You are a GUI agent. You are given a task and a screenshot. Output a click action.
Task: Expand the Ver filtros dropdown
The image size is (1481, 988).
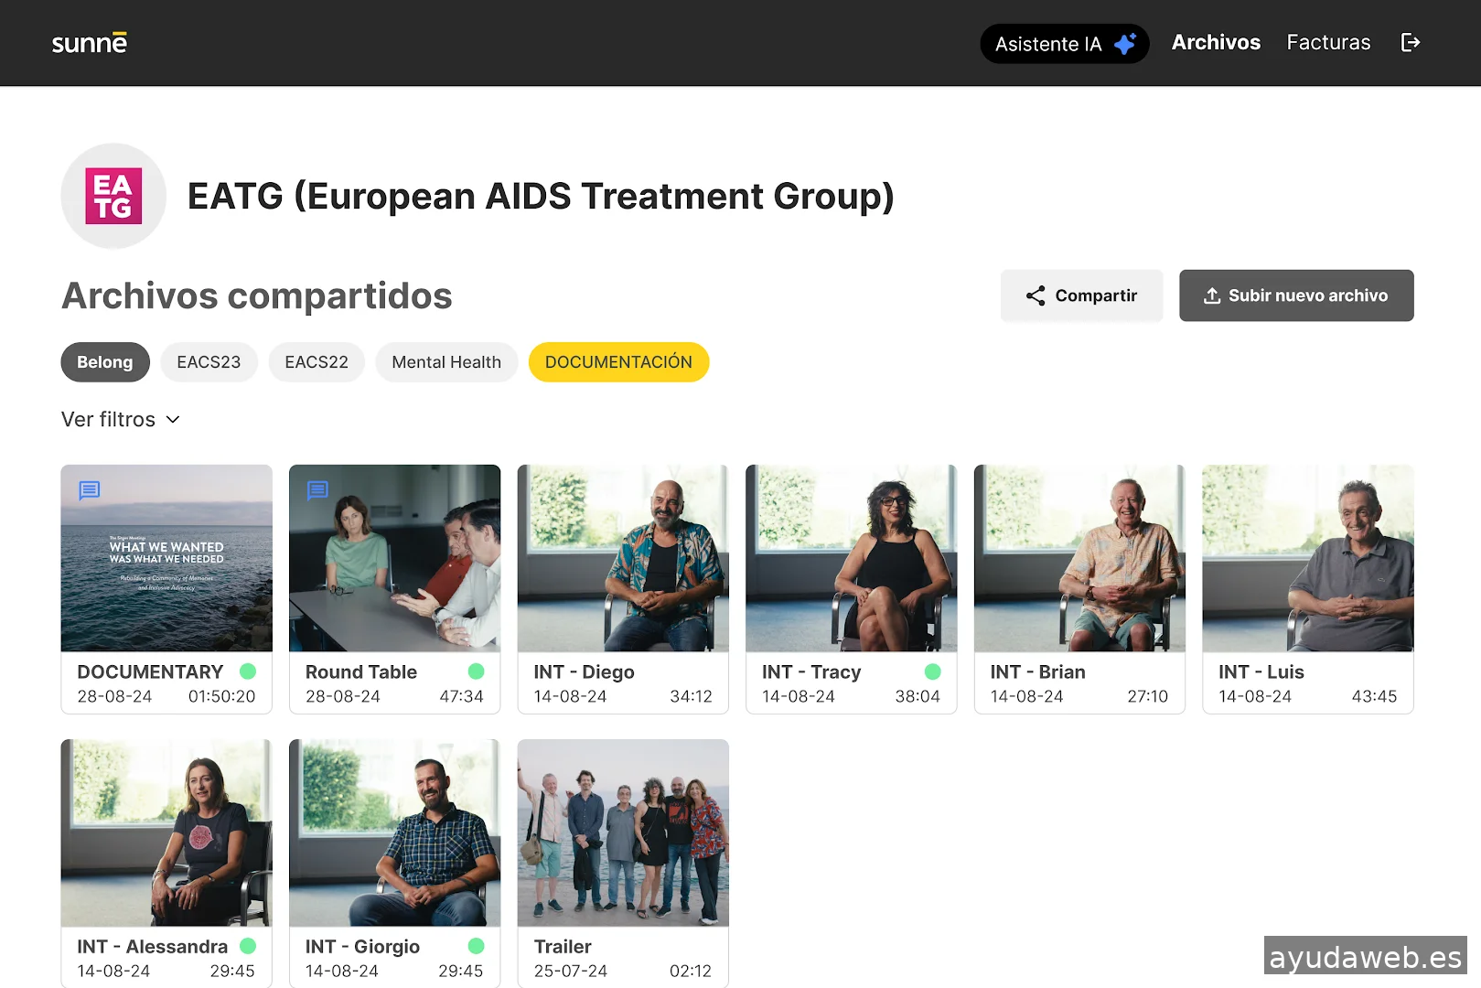[120, 419]
